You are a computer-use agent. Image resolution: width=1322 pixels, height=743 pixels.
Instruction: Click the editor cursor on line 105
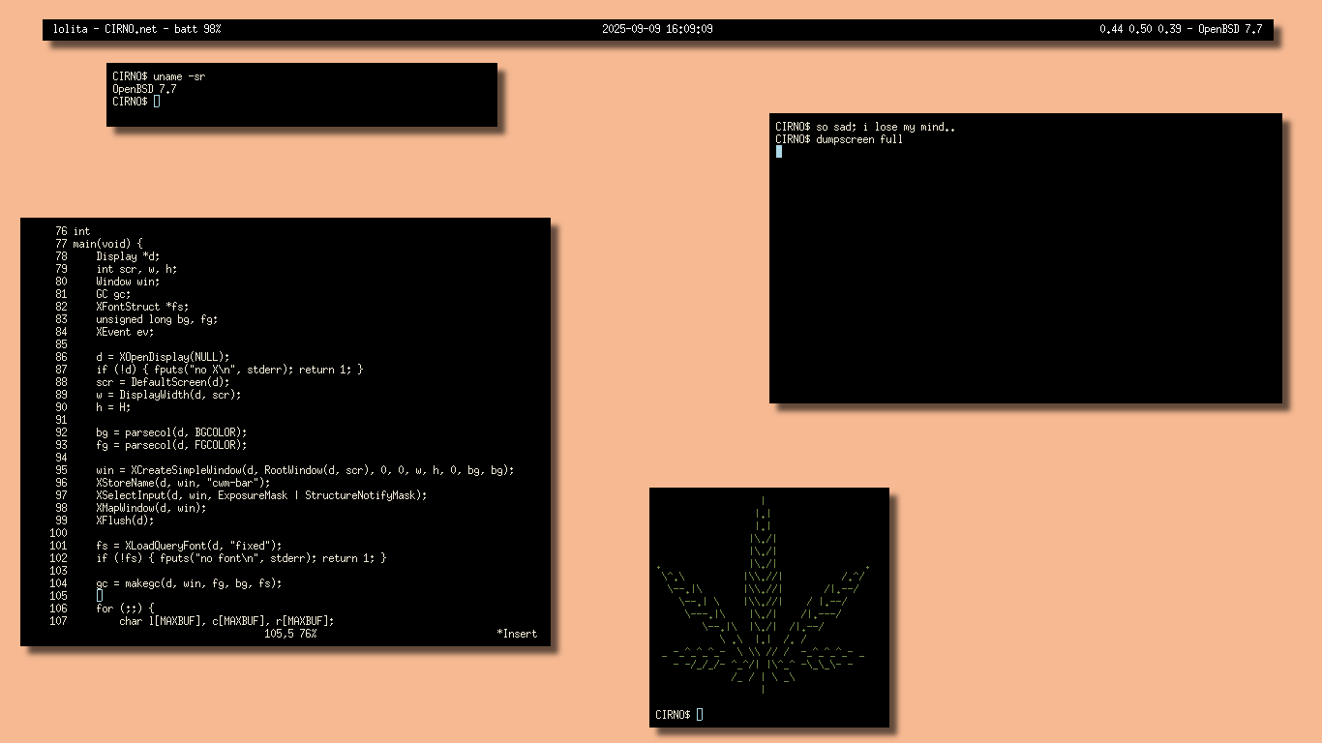click(x=99, y=596)
